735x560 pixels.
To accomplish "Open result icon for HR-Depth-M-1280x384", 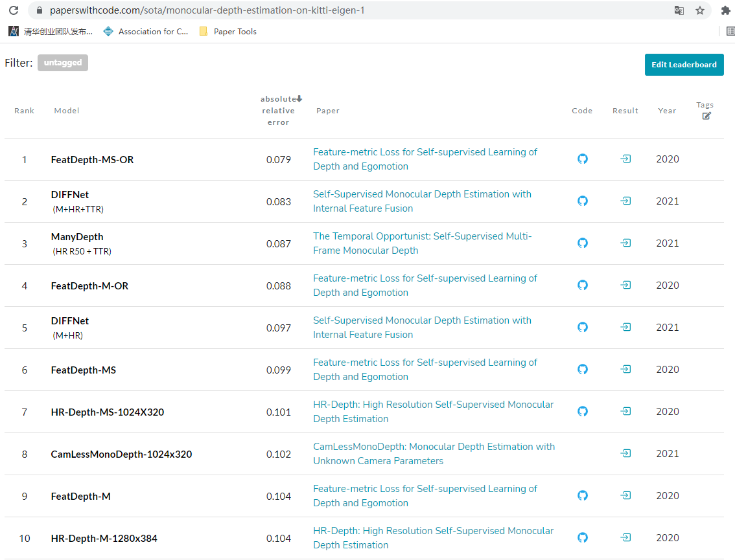I will click(x=625, y=537).
